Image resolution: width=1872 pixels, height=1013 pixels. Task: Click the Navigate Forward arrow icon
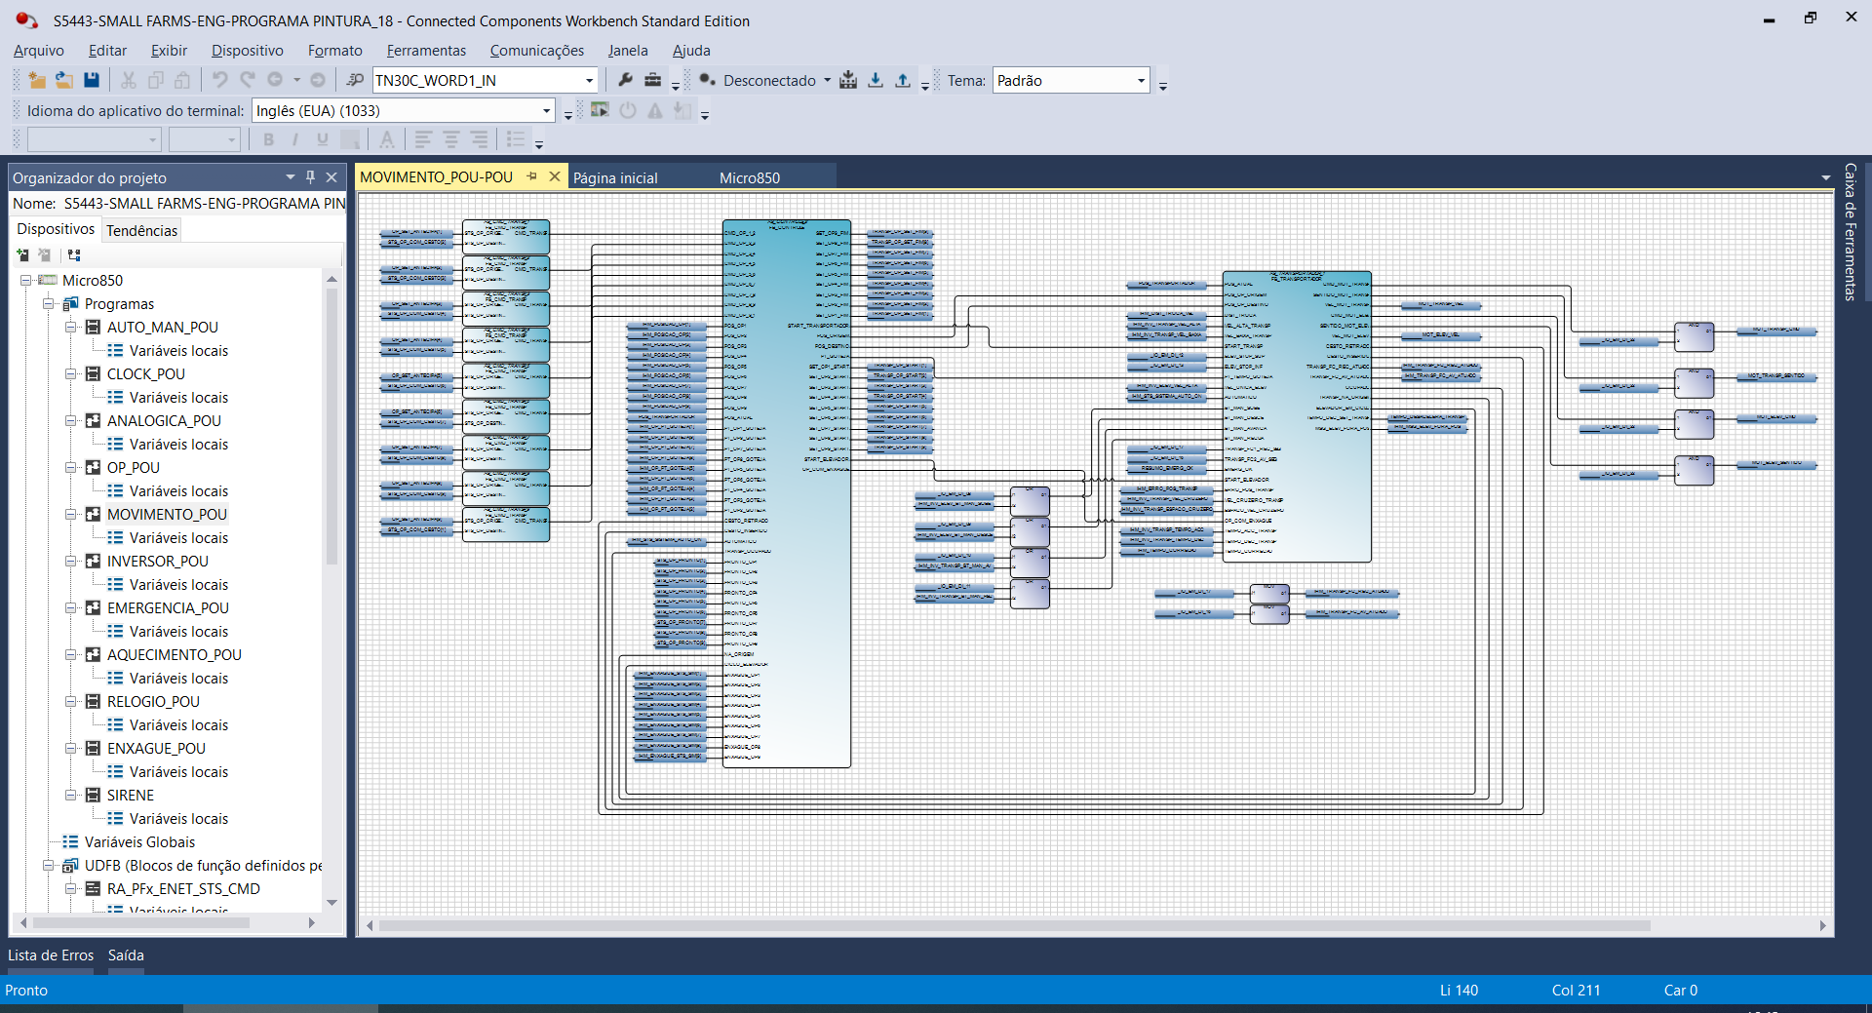pyautogui.click(x=318, y=80)
